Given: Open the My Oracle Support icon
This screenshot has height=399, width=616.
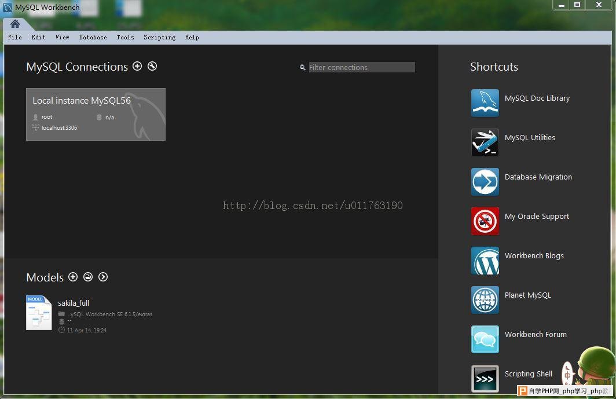Looking at the screenshot, I should pyautogui.click(x=485, y=221).
